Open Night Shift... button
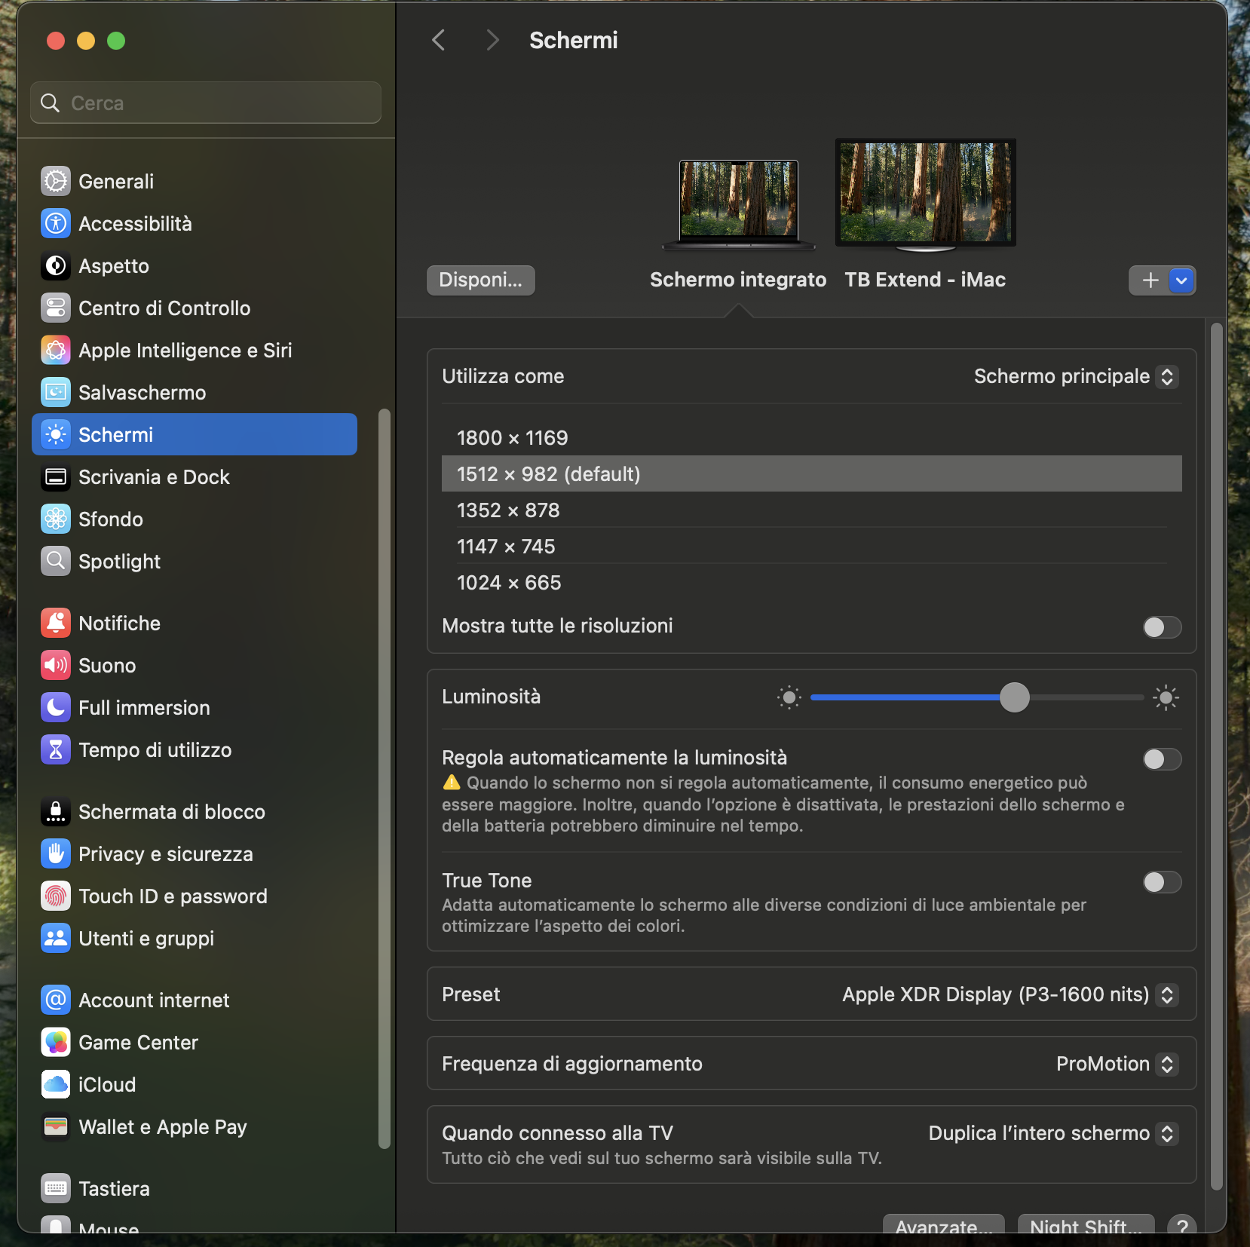This screenshot has height=1247, width=1250. click(x=1086, y=1224)
